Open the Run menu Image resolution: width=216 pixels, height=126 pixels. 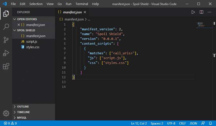[68, 4]
